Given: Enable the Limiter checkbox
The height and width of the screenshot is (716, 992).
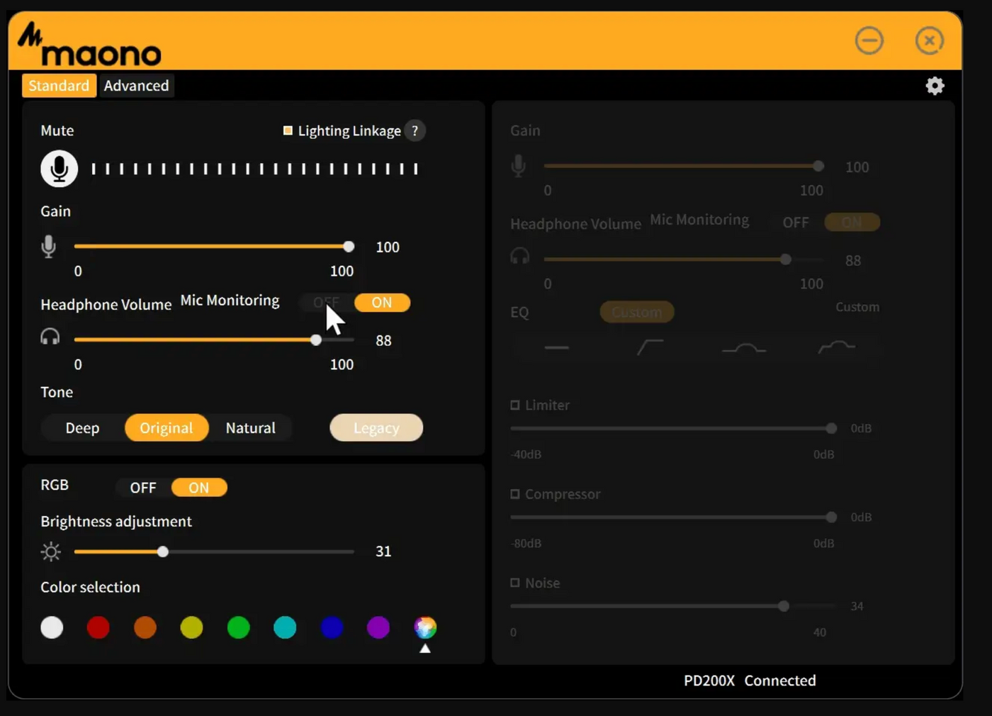Looking at the screenshot, I should point(514,405).
